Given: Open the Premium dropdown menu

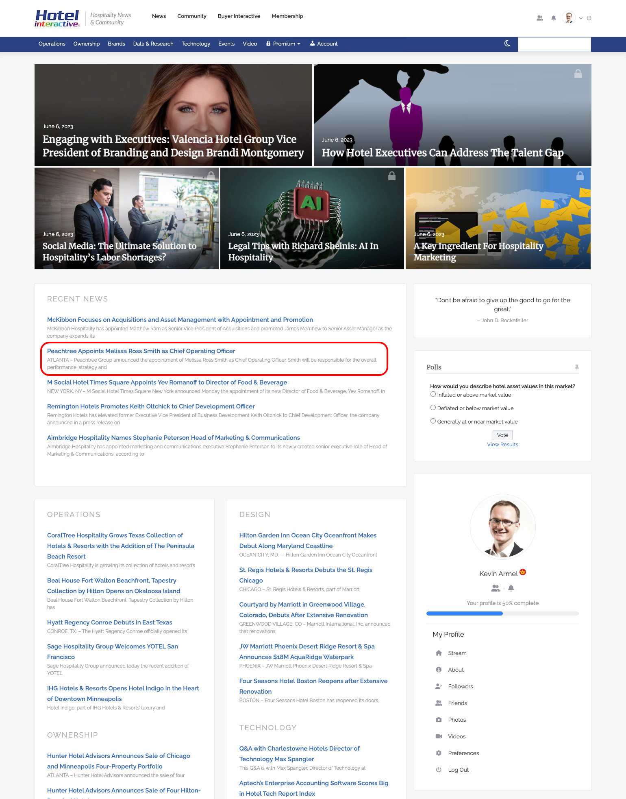Looking at the screenshot, I should tap(283, 44).
